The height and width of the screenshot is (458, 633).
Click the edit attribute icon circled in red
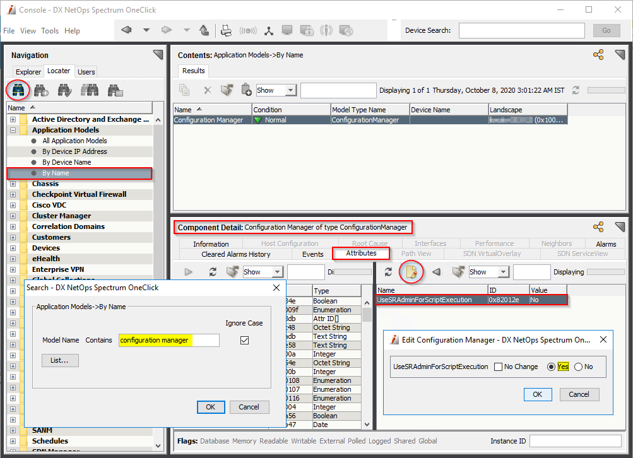[411, 272]
